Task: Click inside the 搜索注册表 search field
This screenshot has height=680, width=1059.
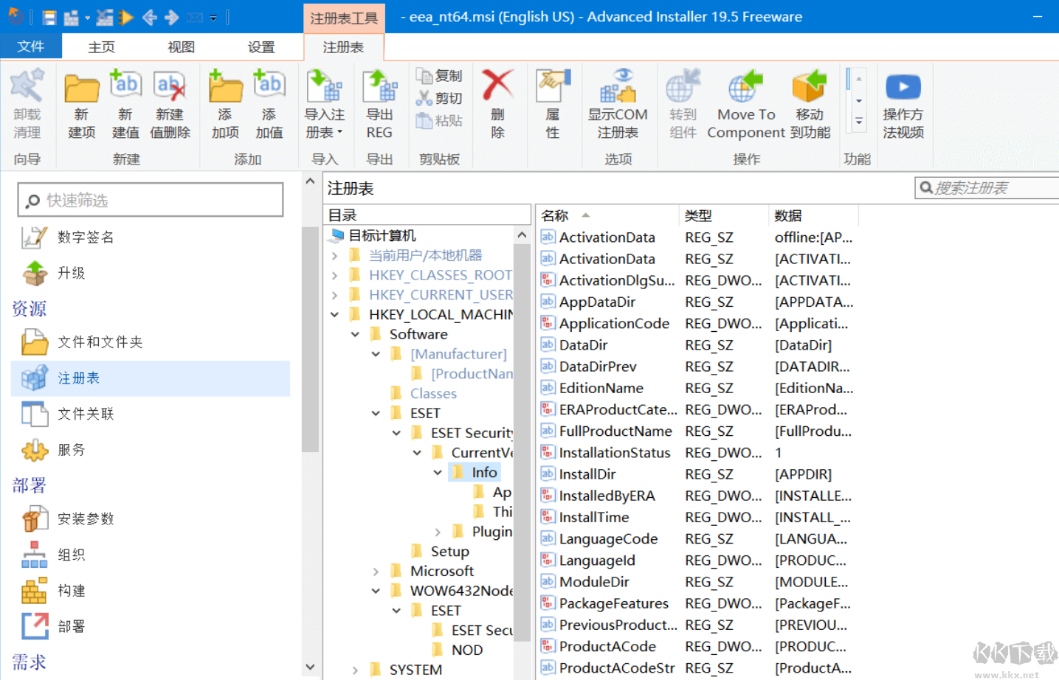Action: click(x=989, y=187)
